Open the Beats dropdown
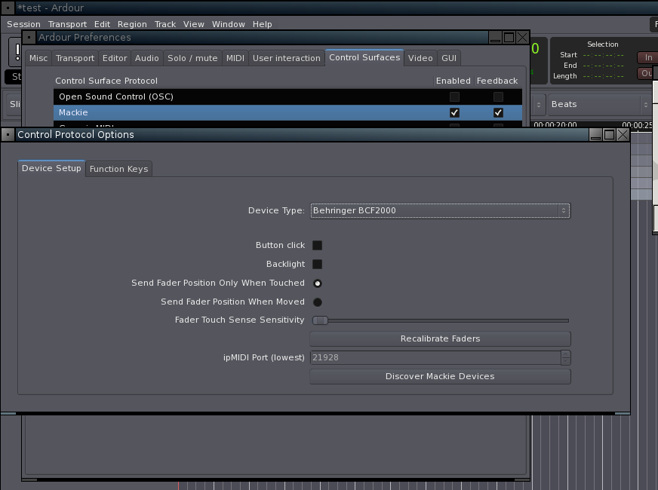658x490 pixels. (596, 104)
